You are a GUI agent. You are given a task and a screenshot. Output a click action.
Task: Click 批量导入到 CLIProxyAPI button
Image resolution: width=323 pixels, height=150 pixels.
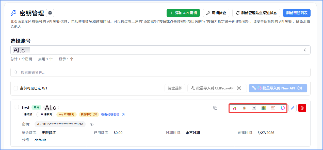click(x=217, y=88)
